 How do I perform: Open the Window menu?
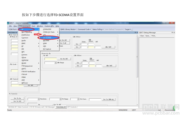[40, 26]
